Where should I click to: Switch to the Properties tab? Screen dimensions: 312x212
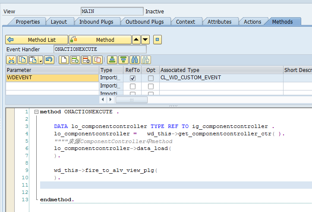tap(28, 22)
